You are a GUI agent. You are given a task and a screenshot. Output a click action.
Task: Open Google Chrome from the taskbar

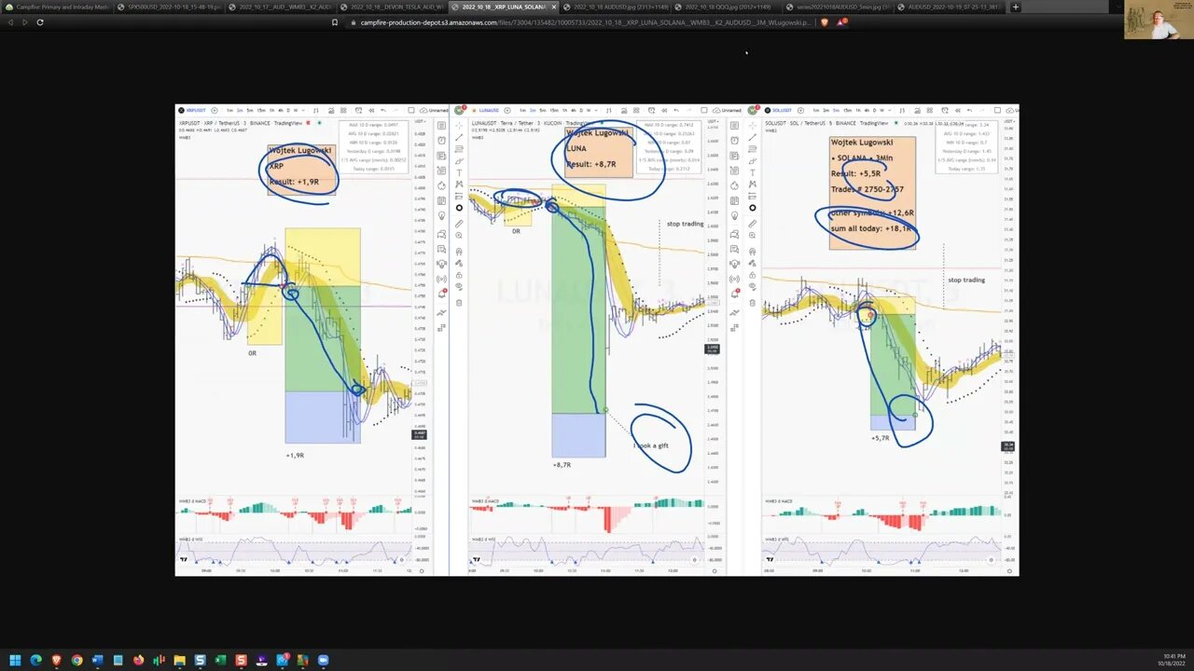tap(76, 660)
